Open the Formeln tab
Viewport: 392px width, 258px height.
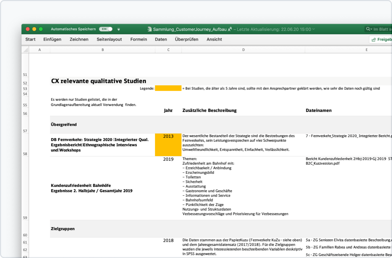tap(138, 39)
